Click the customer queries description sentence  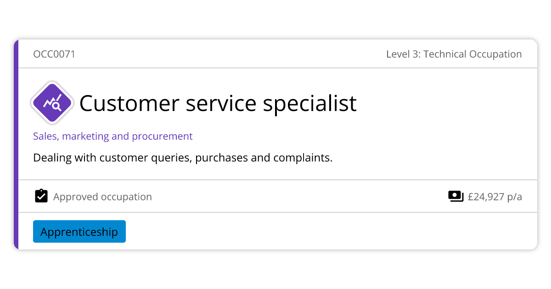[x=182, y=158]
